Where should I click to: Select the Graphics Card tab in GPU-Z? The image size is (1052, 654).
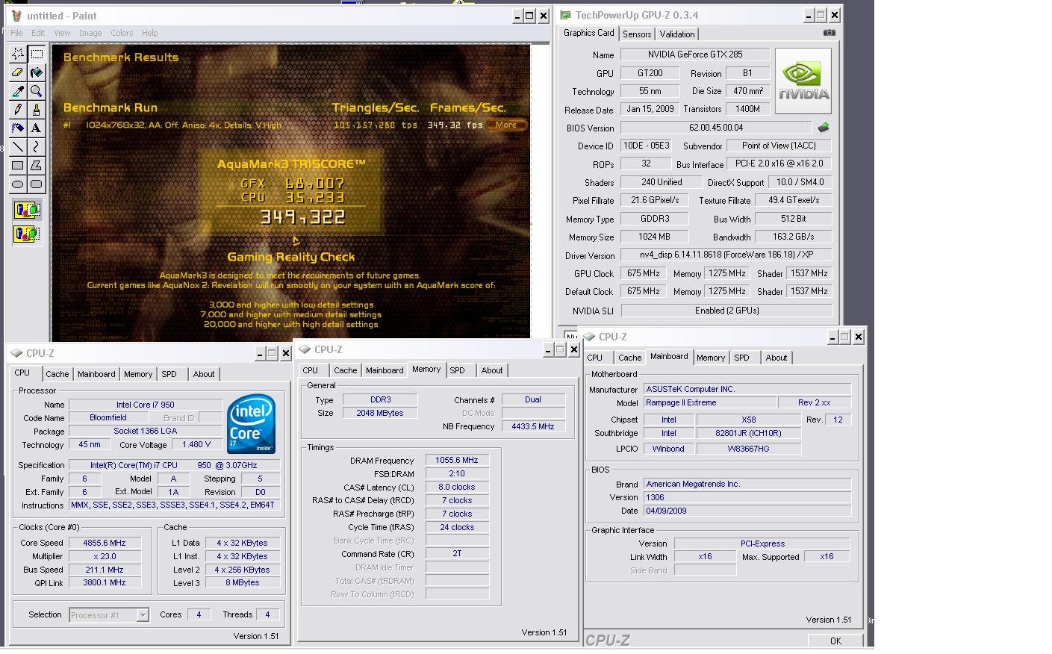(588, 33)
